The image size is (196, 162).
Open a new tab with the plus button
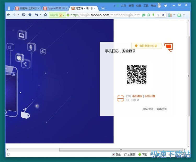pos(103,9)
